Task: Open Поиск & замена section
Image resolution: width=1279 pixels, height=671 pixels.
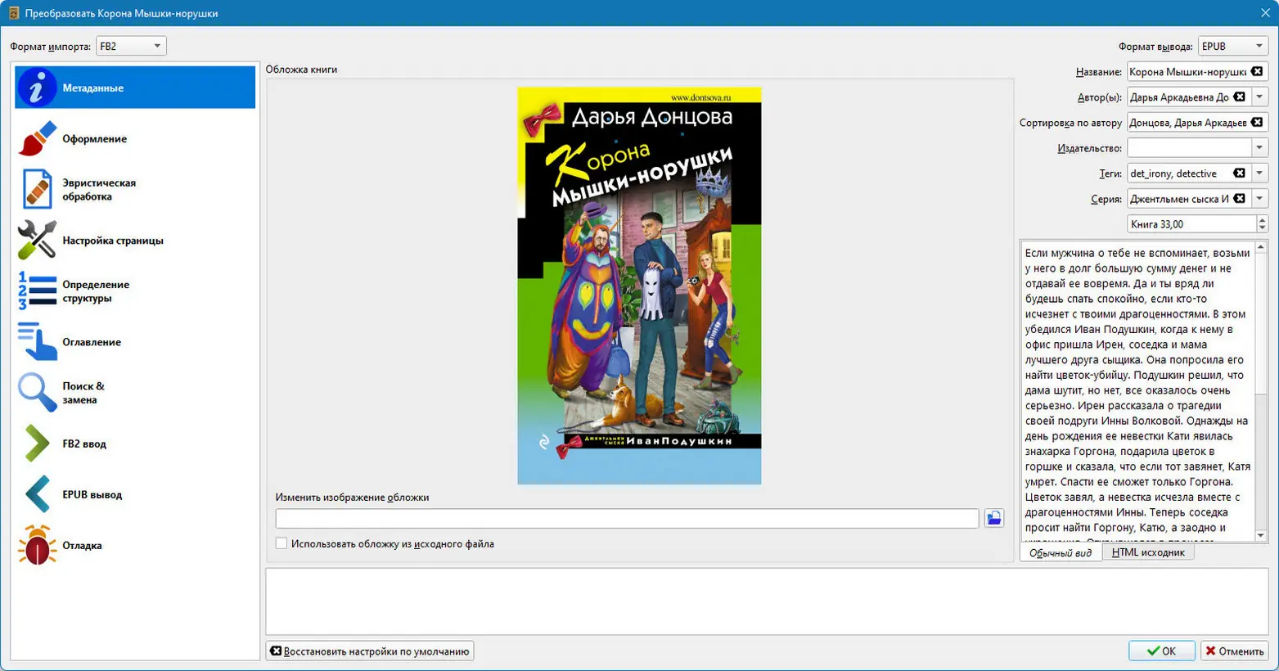Action: point(135,393)
